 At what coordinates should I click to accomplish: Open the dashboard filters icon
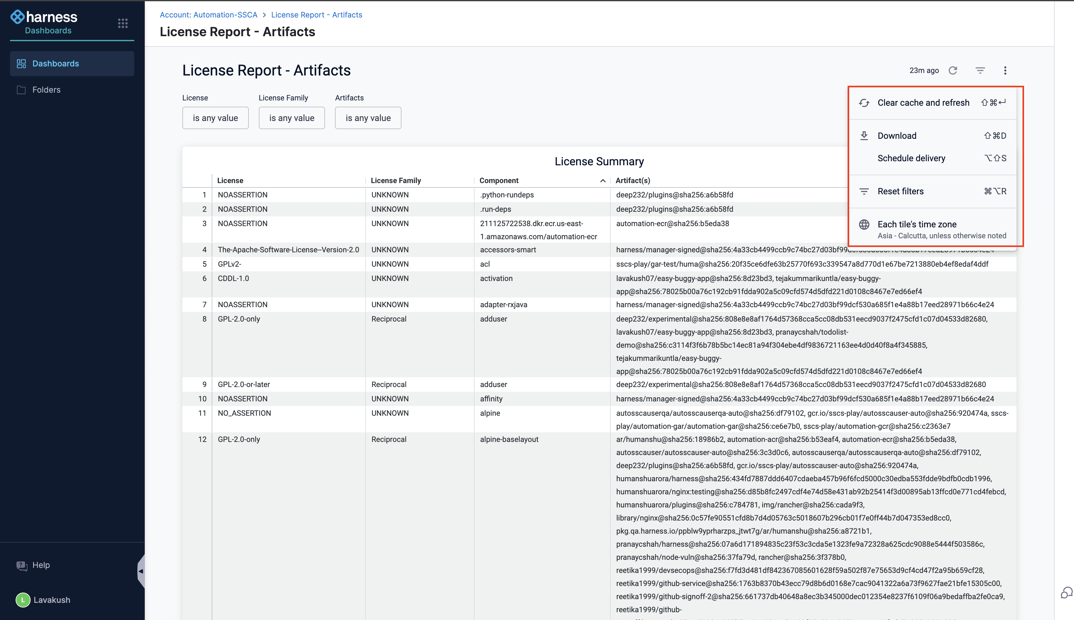click(980, 70)
